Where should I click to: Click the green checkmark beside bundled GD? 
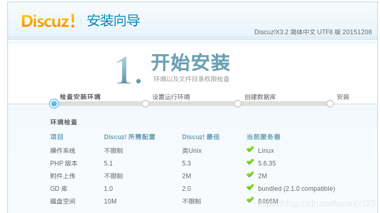pos(250,187)
